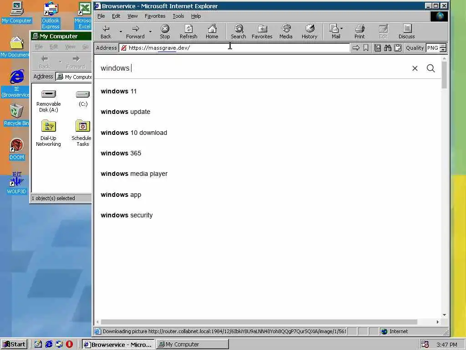
Task: Click the binoculars find icon
Action: (388, 48)
